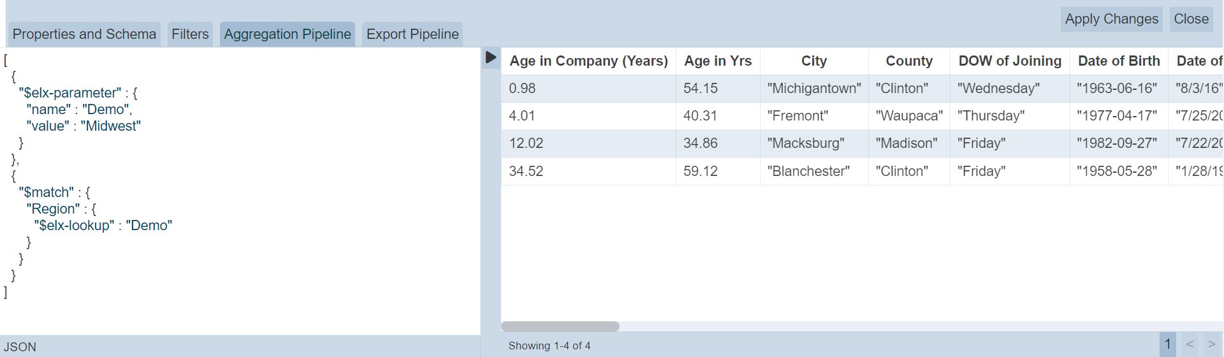Open the Export Pipeline tab
The height and width of the screenshot is (357, 1224).
(412, 34)
